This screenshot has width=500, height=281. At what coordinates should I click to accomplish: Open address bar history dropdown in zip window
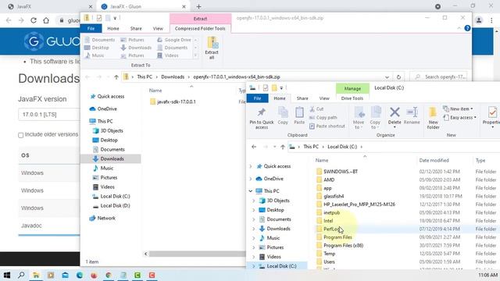[387, 77]
